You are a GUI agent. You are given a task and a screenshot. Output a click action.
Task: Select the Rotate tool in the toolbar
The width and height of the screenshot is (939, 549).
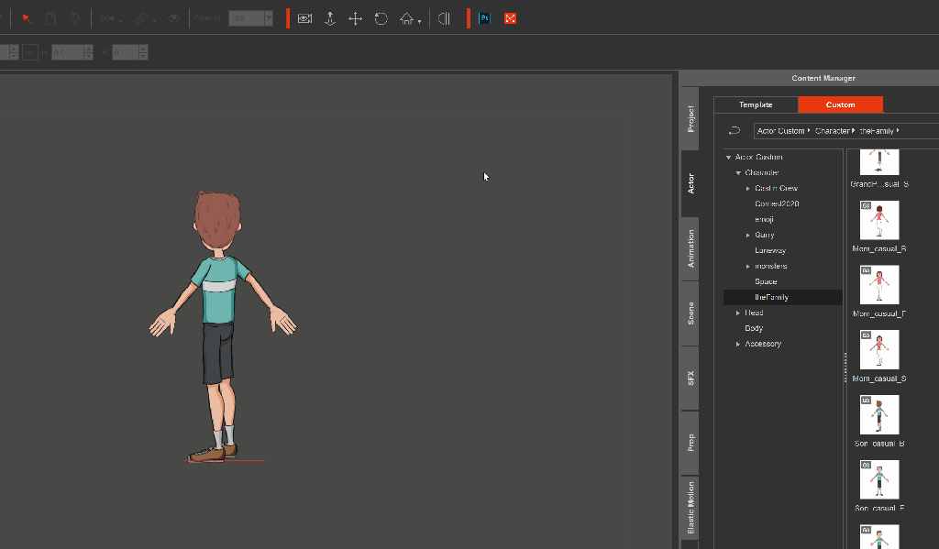coord(381,17)
